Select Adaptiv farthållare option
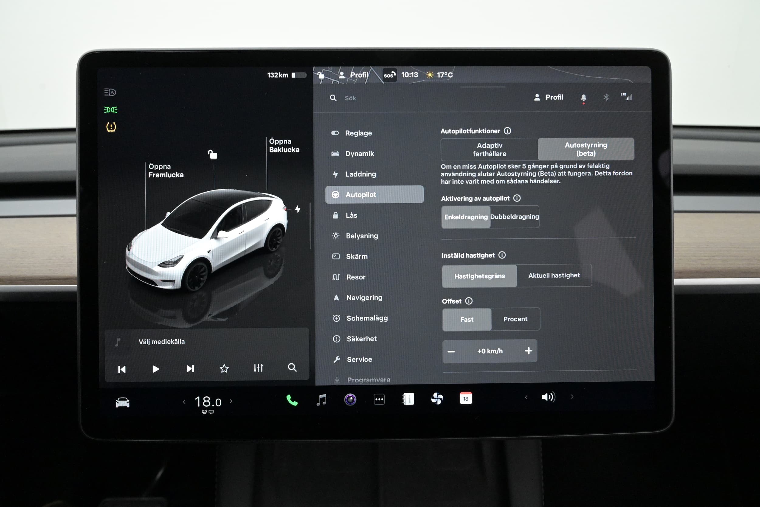Screen dimensions: 760x507 tap(489, 149)
